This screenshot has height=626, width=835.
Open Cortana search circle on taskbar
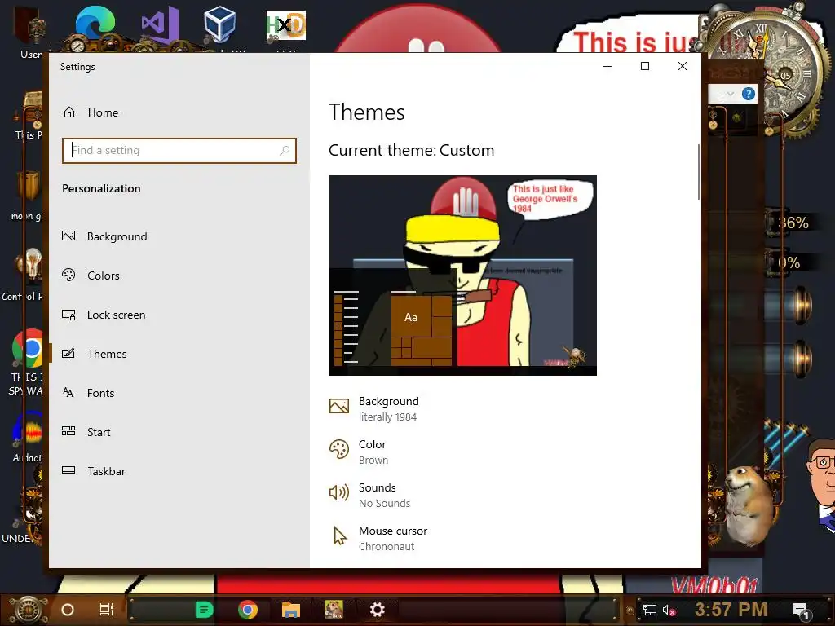[68, 610]
